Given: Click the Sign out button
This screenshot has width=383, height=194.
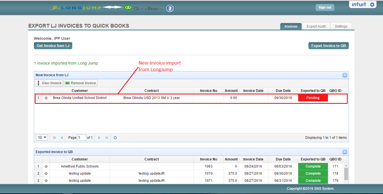Looking at the screenshot, I should coord(325,7).
